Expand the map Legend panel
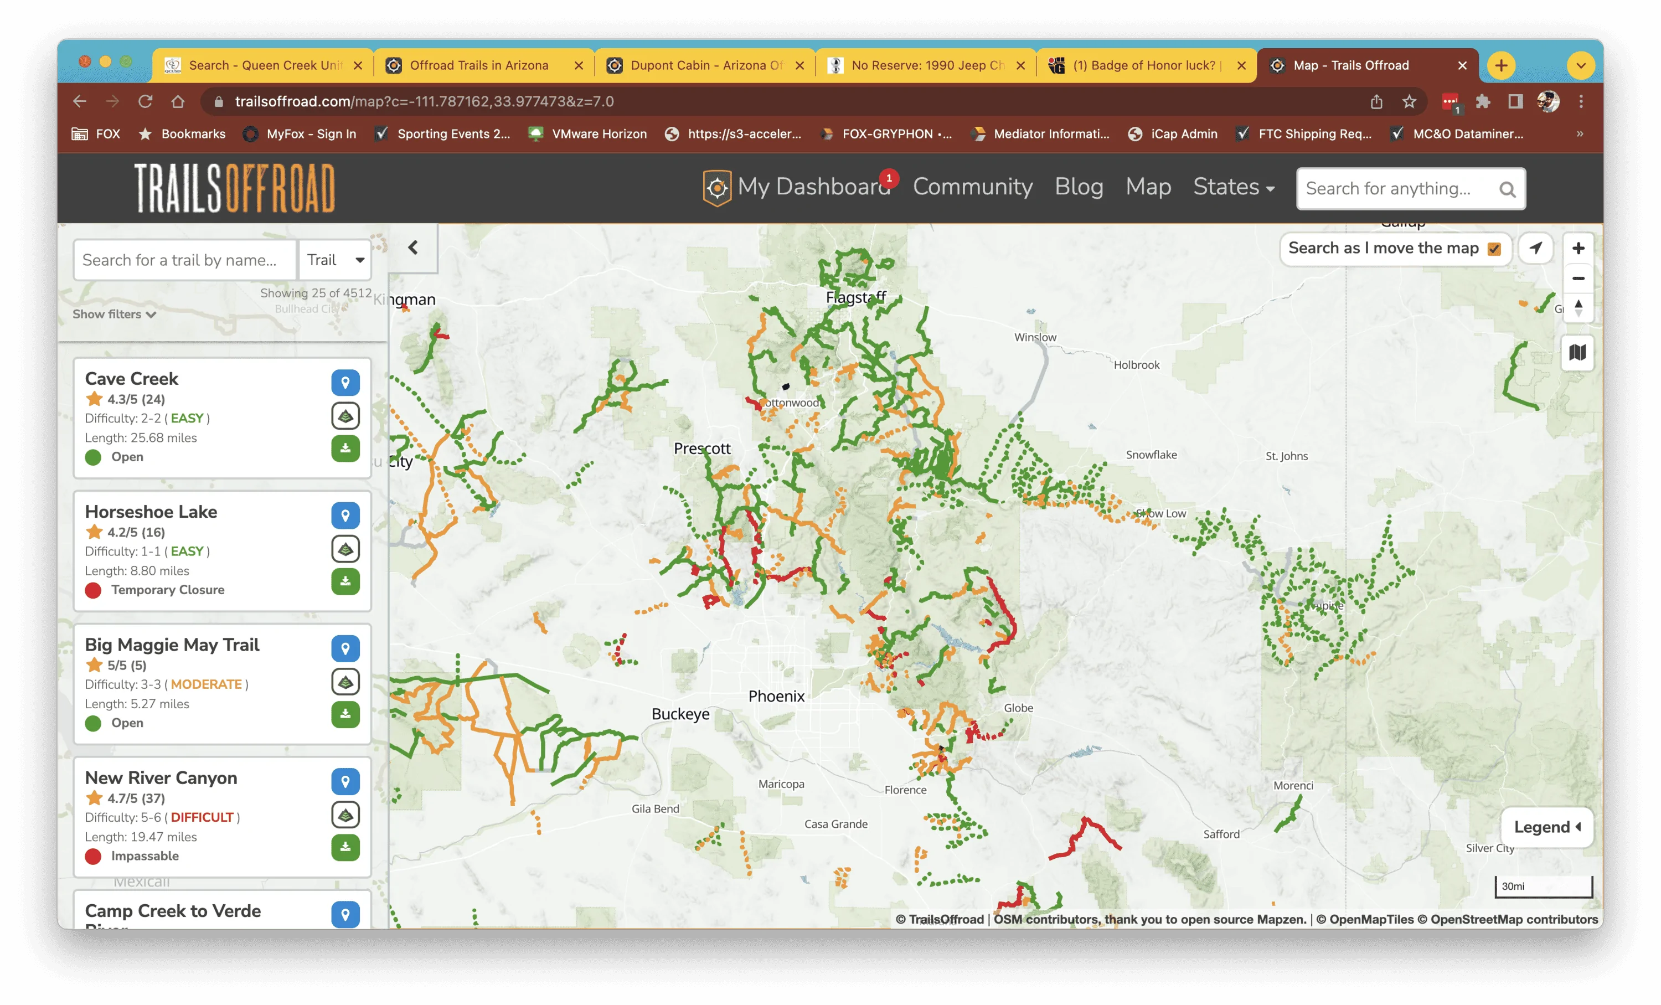1661x1005 pixels. pos(1547,827)
